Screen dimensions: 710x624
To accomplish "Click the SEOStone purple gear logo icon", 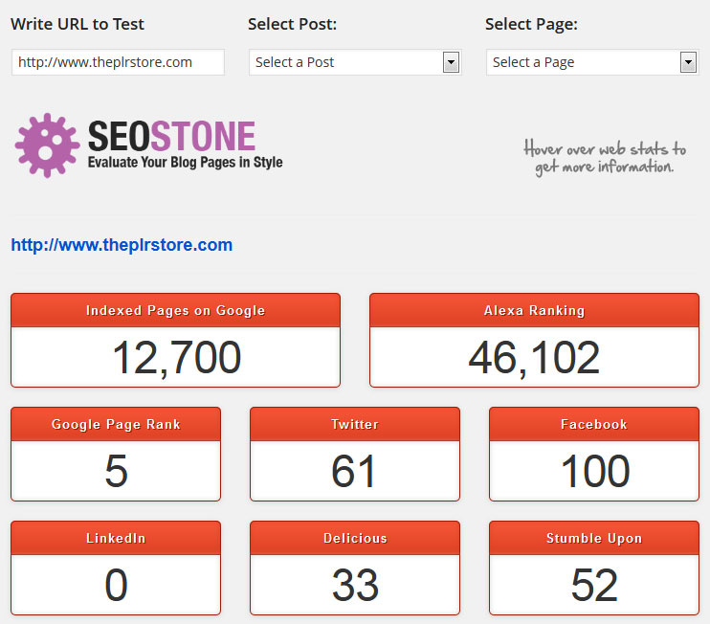I will [x=47, y=145].
